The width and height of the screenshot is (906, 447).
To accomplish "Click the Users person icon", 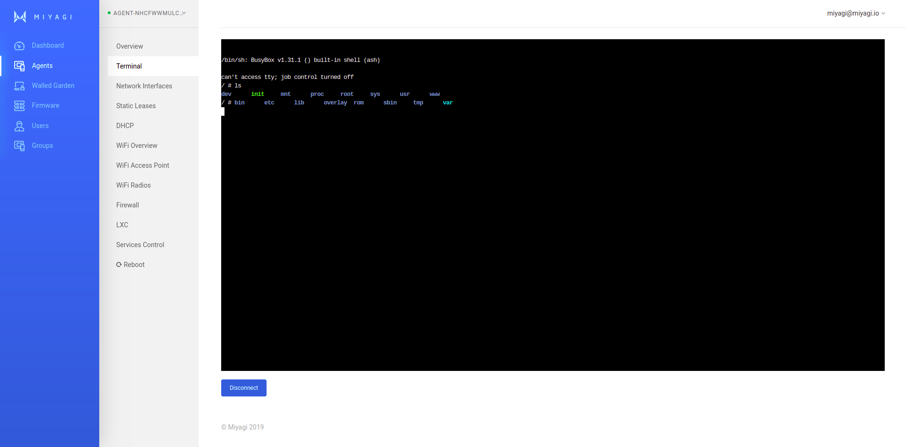I will (19, 126).
